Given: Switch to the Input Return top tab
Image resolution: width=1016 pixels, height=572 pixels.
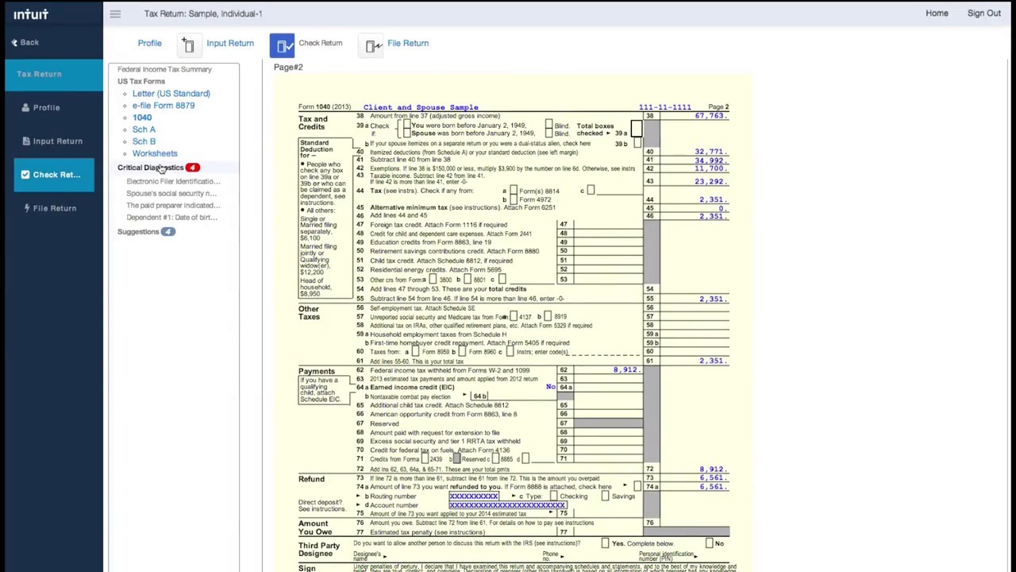Looking at the screenshot, I should tap(230, 43).
